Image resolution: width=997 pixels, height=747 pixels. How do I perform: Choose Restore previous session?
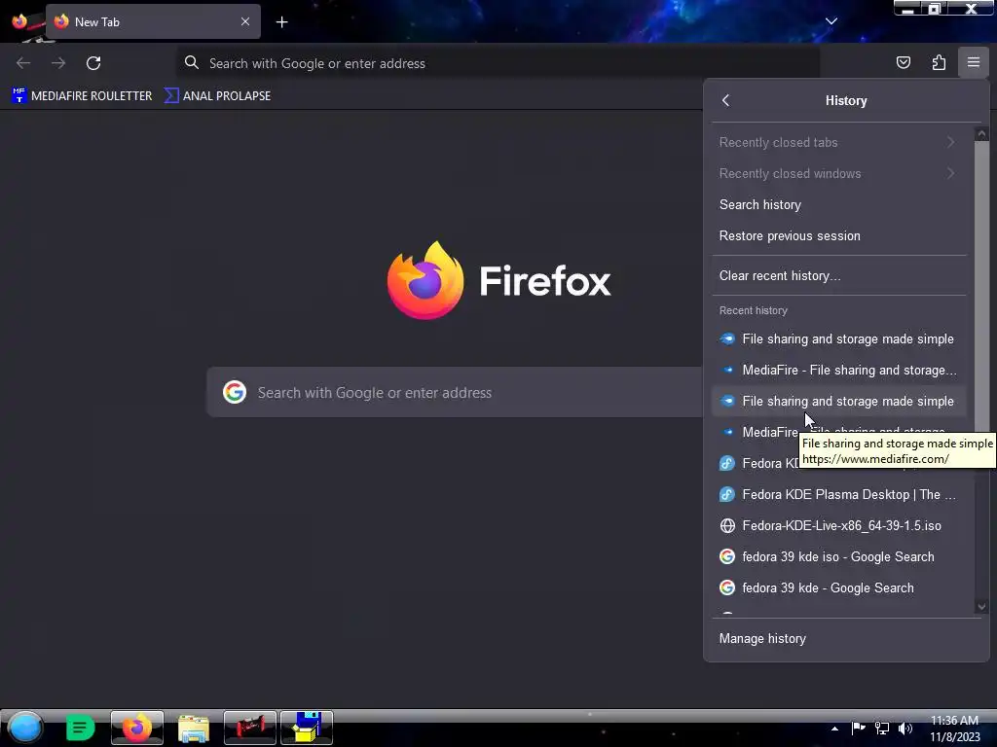pyautogui.click(x=838, y=235)
